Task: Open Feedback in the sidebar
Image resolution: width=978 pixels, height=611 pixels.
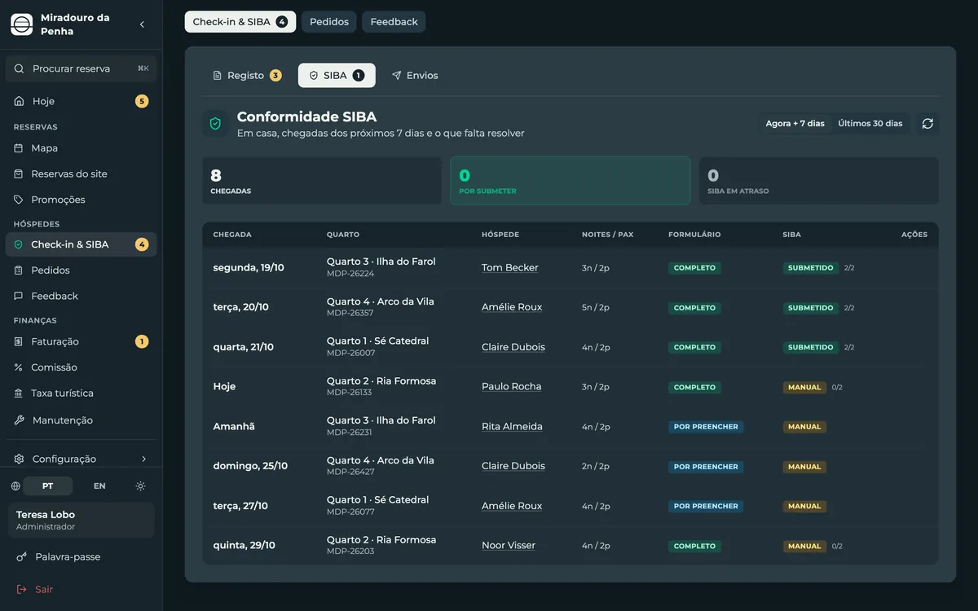Action: click(81, 296)
